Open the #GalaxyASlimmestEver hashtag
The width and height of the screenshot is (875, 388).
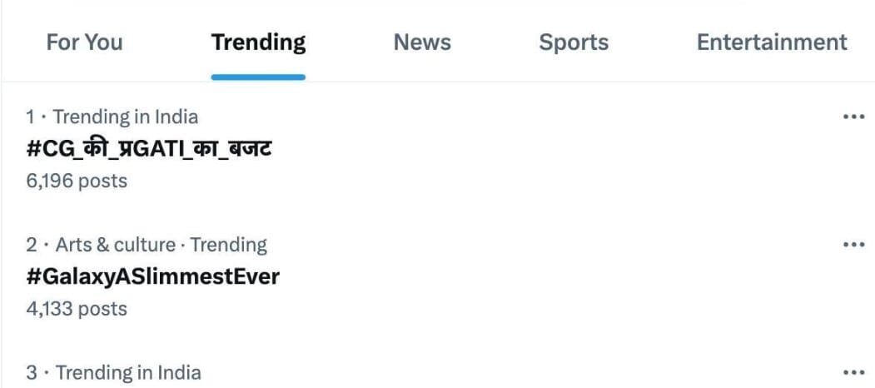click(153, 276)
